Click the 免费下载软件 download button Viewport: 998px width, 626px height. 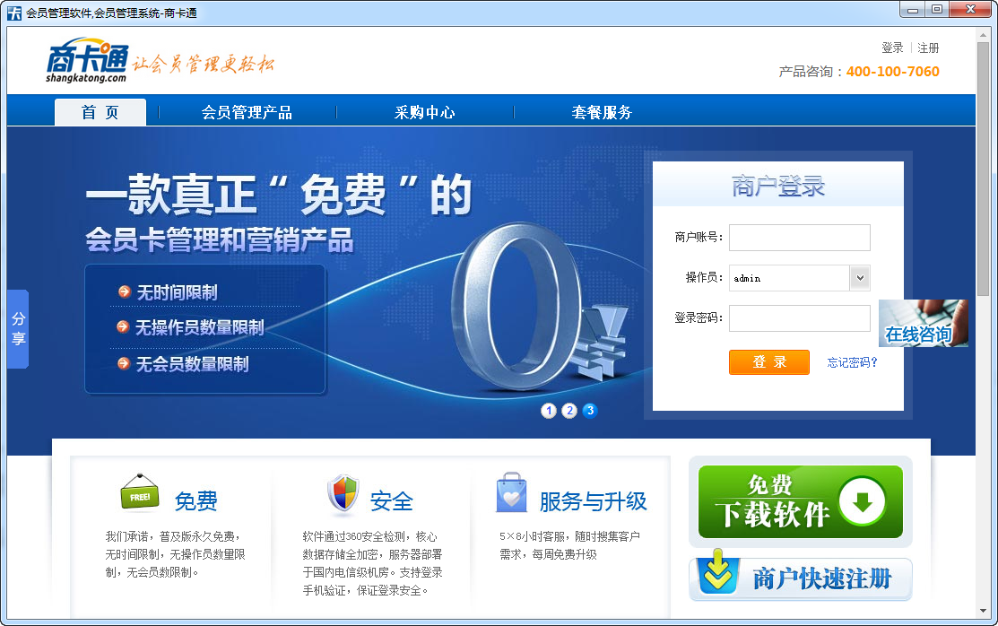[x=799, y=500]
